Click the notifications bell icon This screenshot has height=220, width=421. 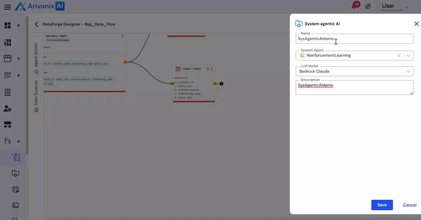(354, 7)
